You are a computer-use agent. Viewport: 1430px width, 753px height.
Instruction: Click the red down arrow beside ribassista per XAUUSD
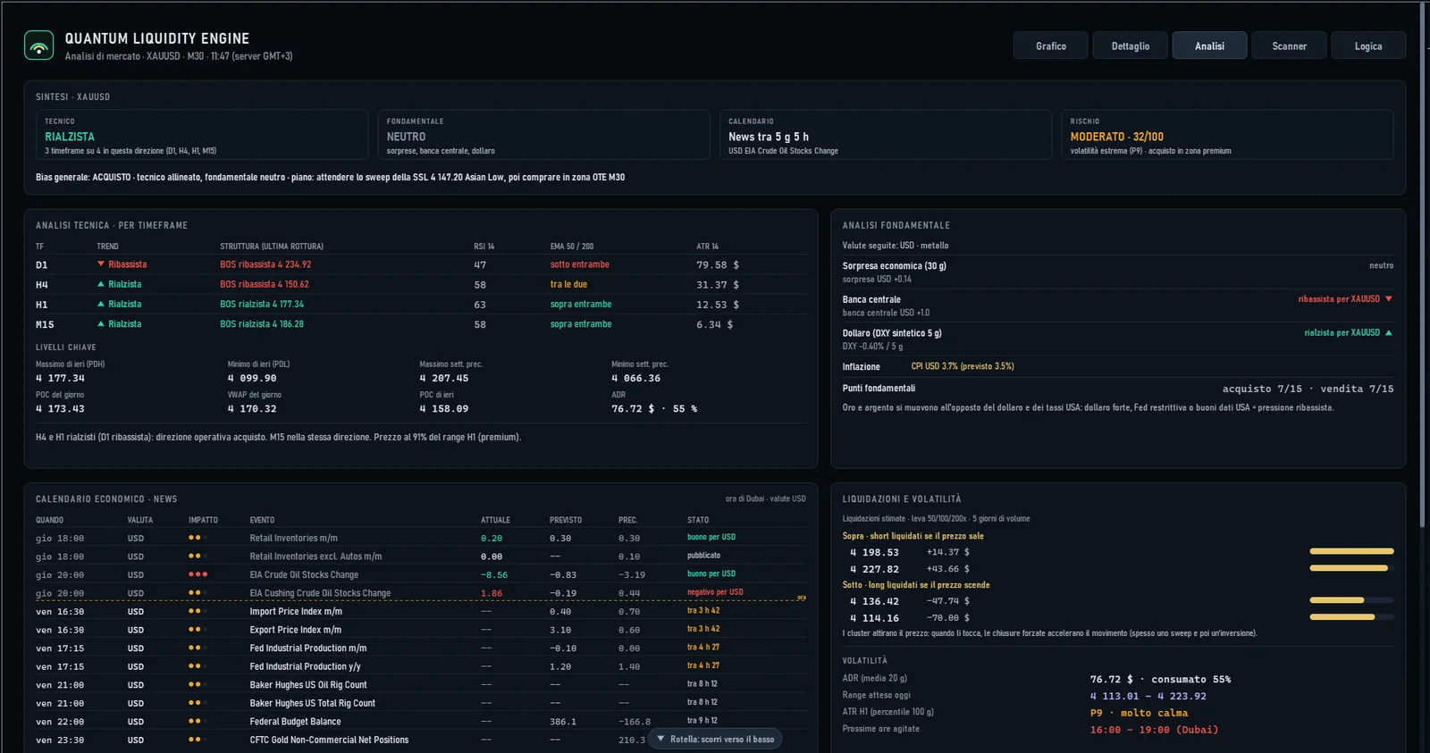pos(1388,299)
